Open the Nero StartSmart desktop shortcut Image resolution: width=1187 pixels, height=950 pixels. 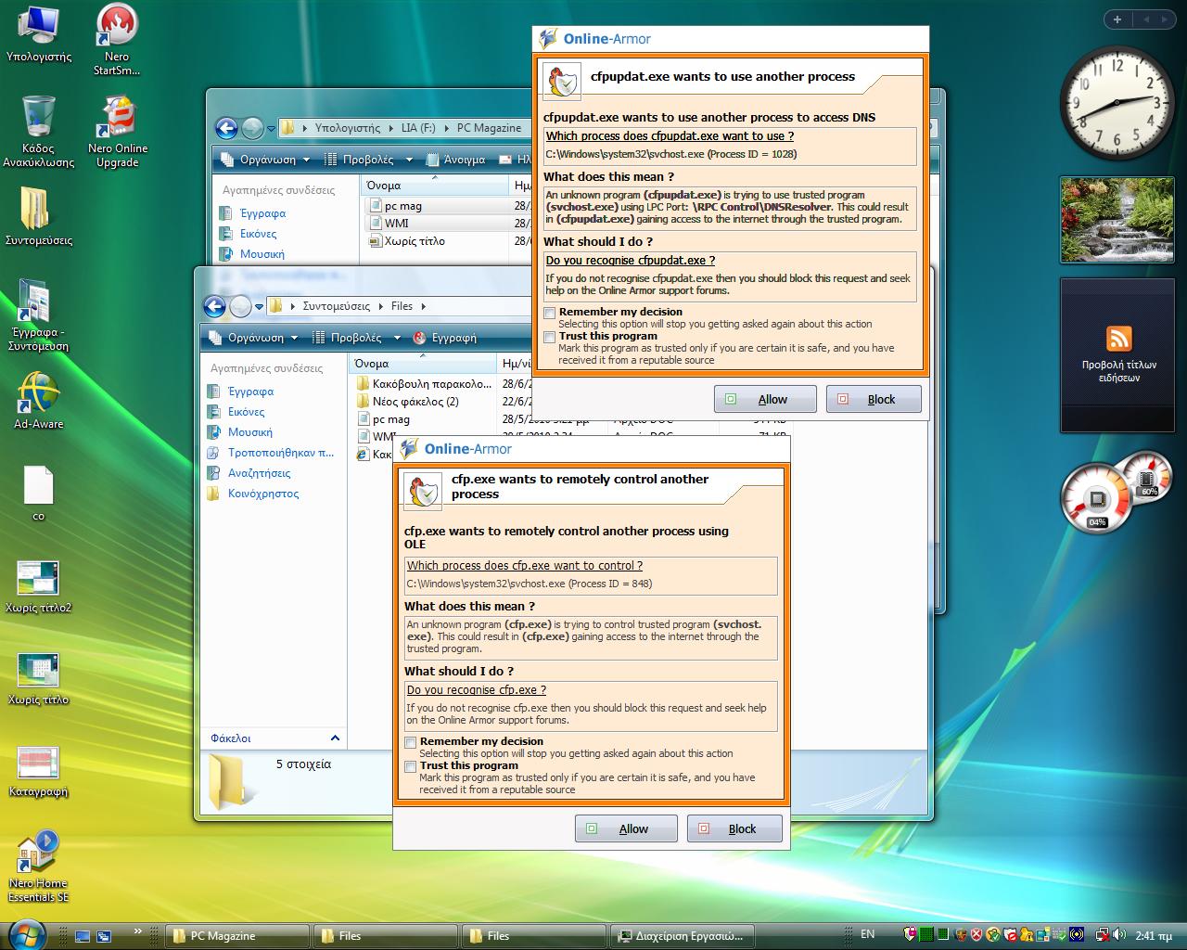(x=117, y=39)
